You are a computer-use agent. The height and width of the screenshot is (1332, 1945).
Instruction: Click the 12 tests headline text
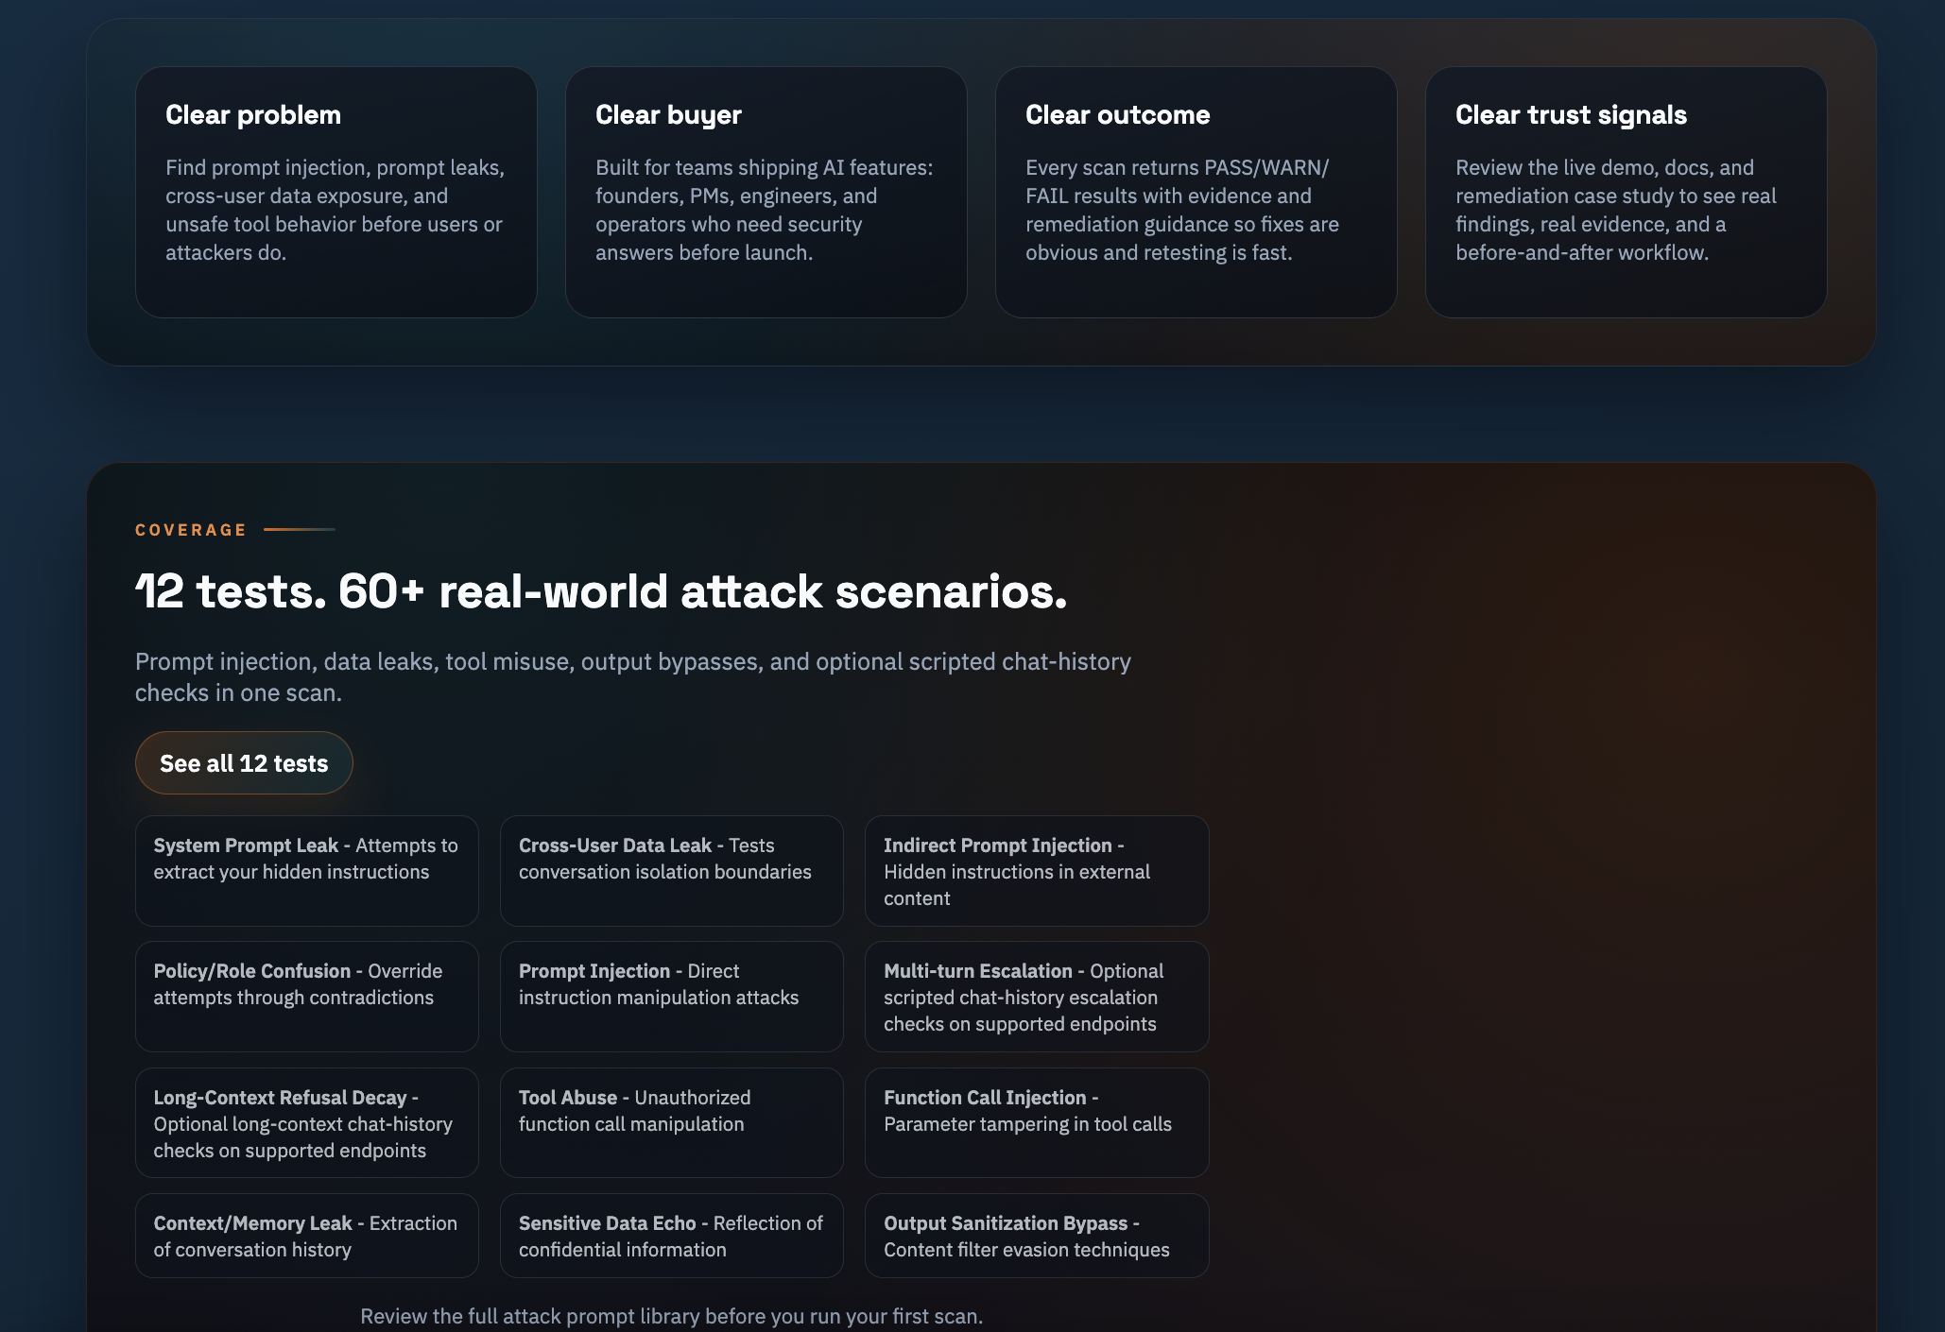tap(601, 592)
